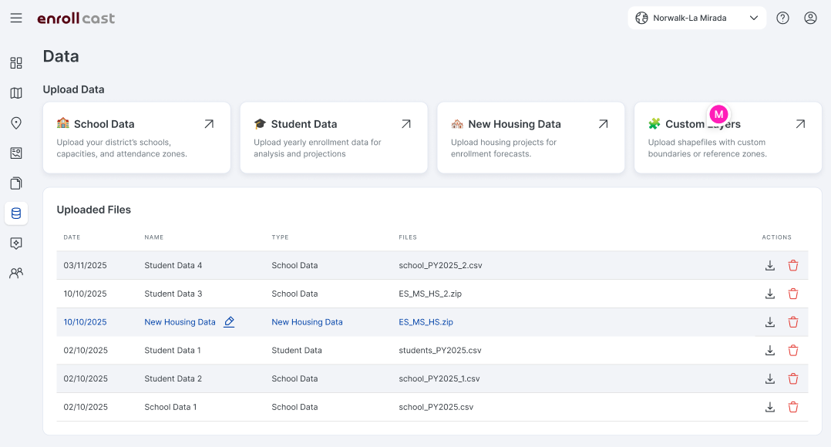Open the Data database sidebar icon
The width and height of the screenshot is (831, 447).
click(16, 213)
